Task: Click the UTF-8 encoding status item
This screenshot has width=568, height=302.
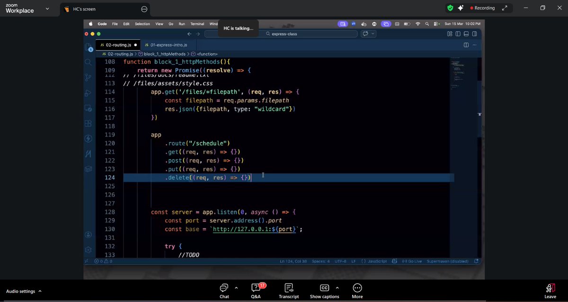Action: tap(341, 261)
